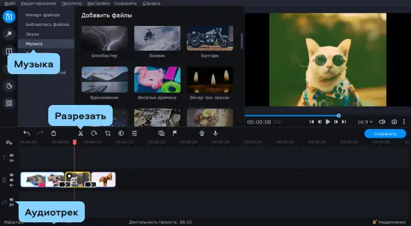Take a snapshot with the camera icon
This screenshot has height=226, width=411.
coord(394,122)
